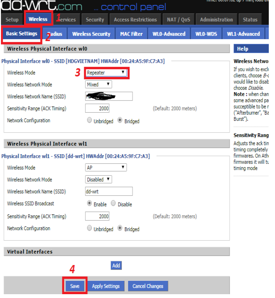This screenshot has height=298, width=275.
Task: Click Physical Interface wl0 SSID HDGVIETNAM legend
Action: 83,61
